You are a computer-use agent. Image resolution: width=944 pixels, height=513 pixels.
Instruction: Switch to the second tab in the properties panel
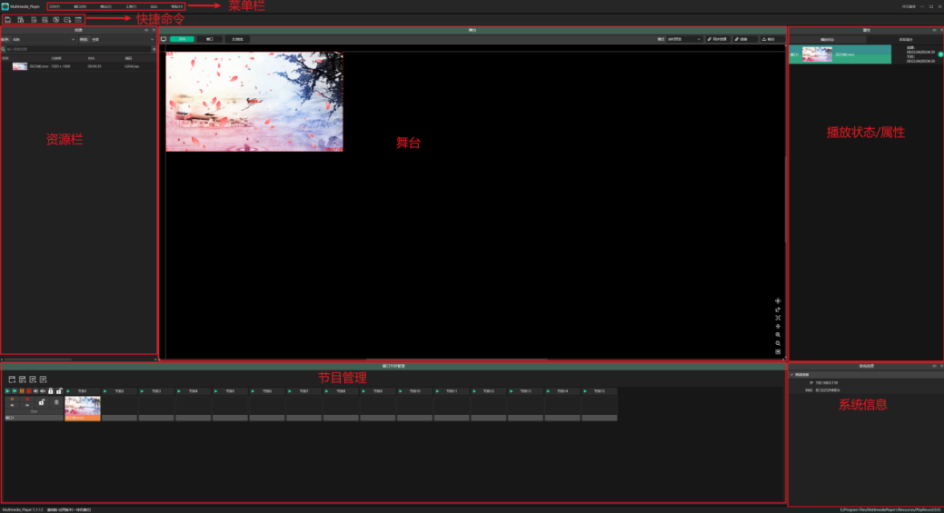point(905,39)
